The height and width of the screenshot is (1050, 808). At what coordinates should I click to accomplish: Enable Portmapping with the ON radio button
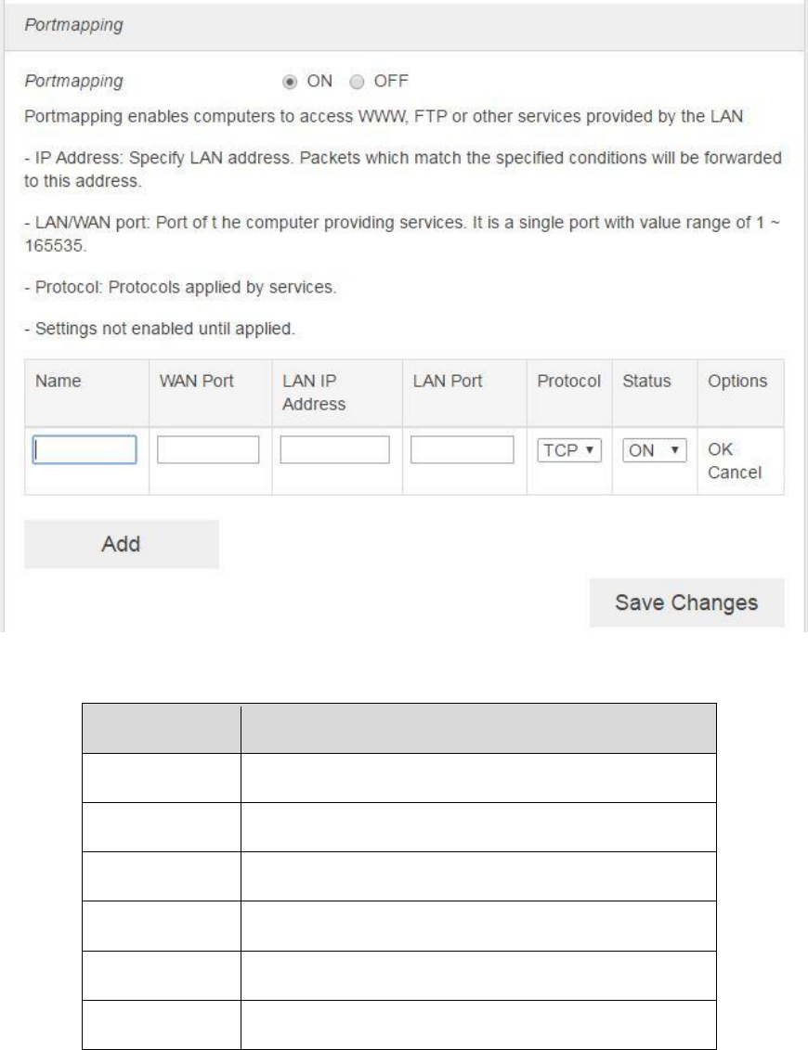coord(289,81)
